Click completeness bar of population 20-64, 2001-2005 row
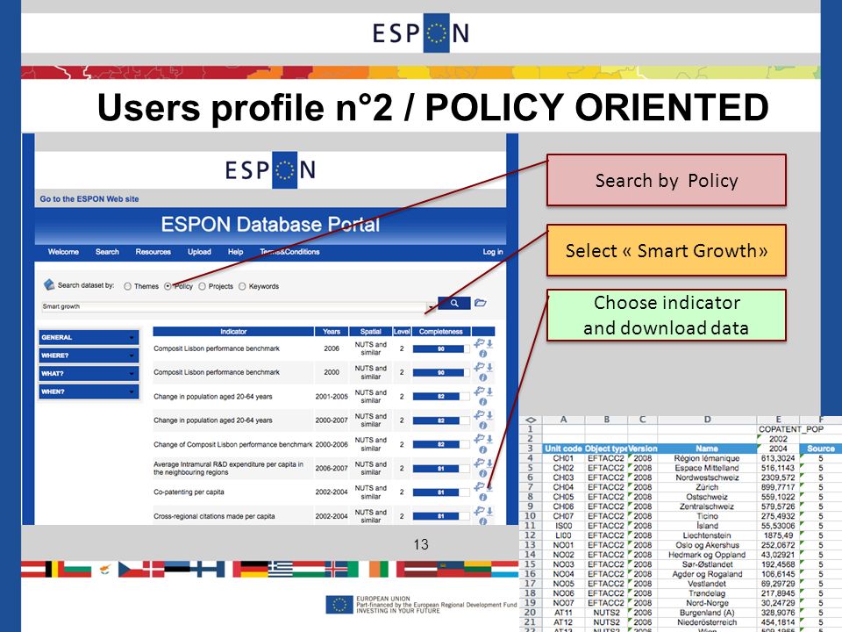 click(x=441, y=397)
